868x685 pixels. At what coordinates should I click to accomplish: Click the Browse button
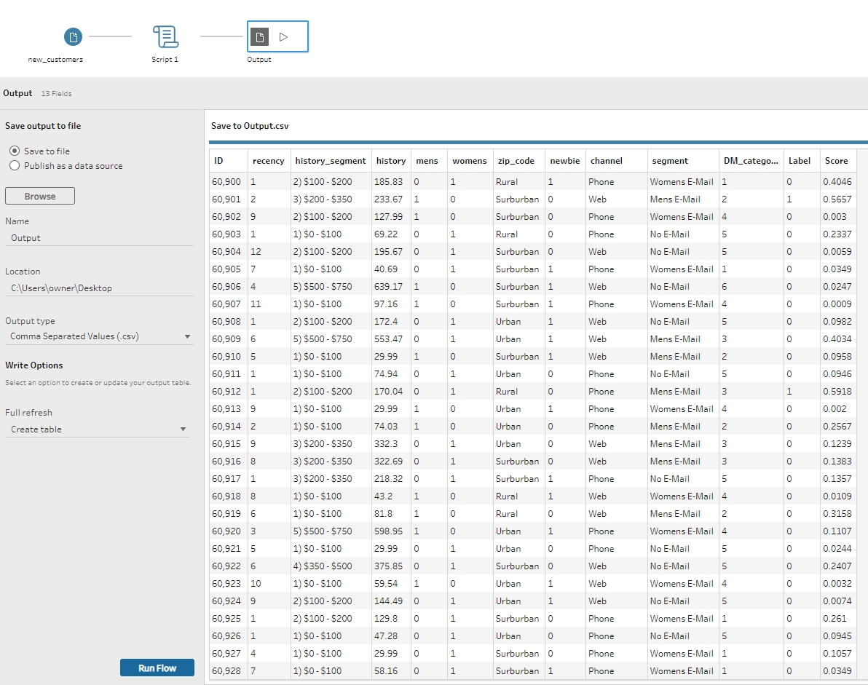coord(40,197)
